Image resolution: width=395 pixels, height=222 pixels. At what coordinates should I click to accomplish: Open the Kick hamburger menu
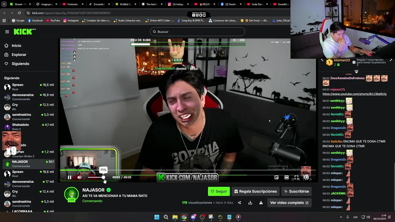click(7, 32)
